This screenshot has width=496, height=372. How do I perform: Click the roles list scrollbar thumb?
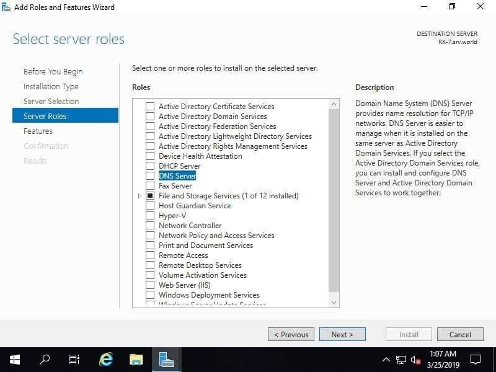click(x=334, y=200)
